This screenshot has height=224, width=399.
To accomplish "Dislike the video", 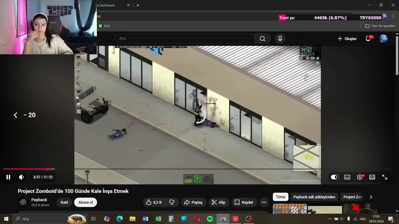I will point(171,202).
